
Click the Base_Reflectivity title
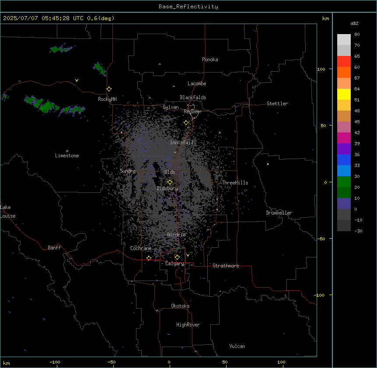(188, 7)
